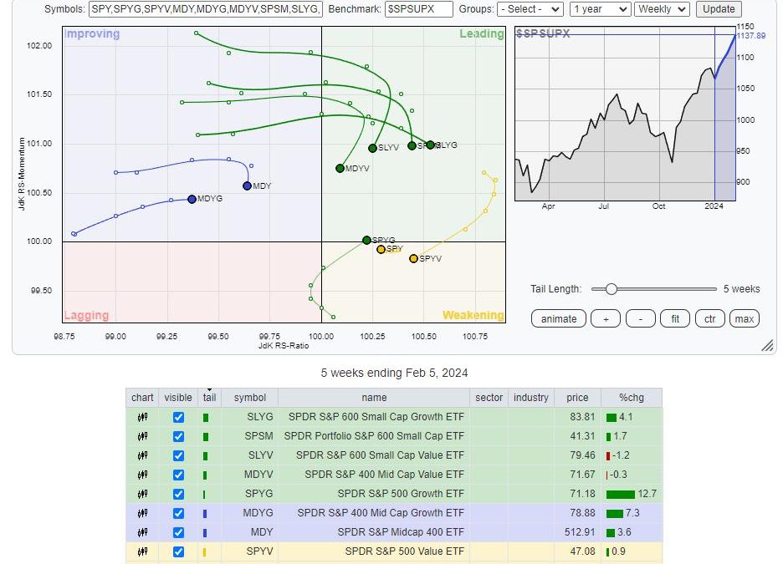Viewport: 783px width, 564px height.
Task: Click the name SPDR S&P 500 Growth ETF
Action: pyautogui.click(x=401, y=494)
